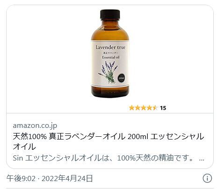Screen dimensions: 217x189
Task: Click the amber glass bottle bottom
Action: (x=110, y=92)
